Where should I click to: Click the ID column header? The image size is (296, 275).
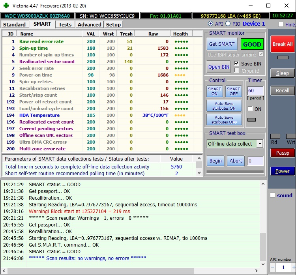click(10, 34)
